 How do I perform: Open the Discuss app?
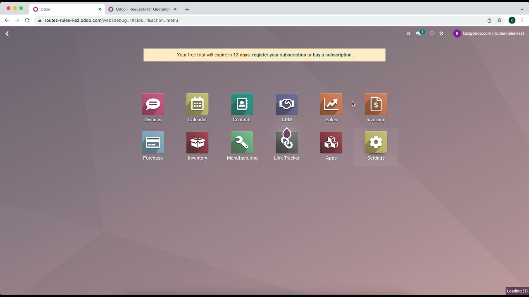point(153,108)
